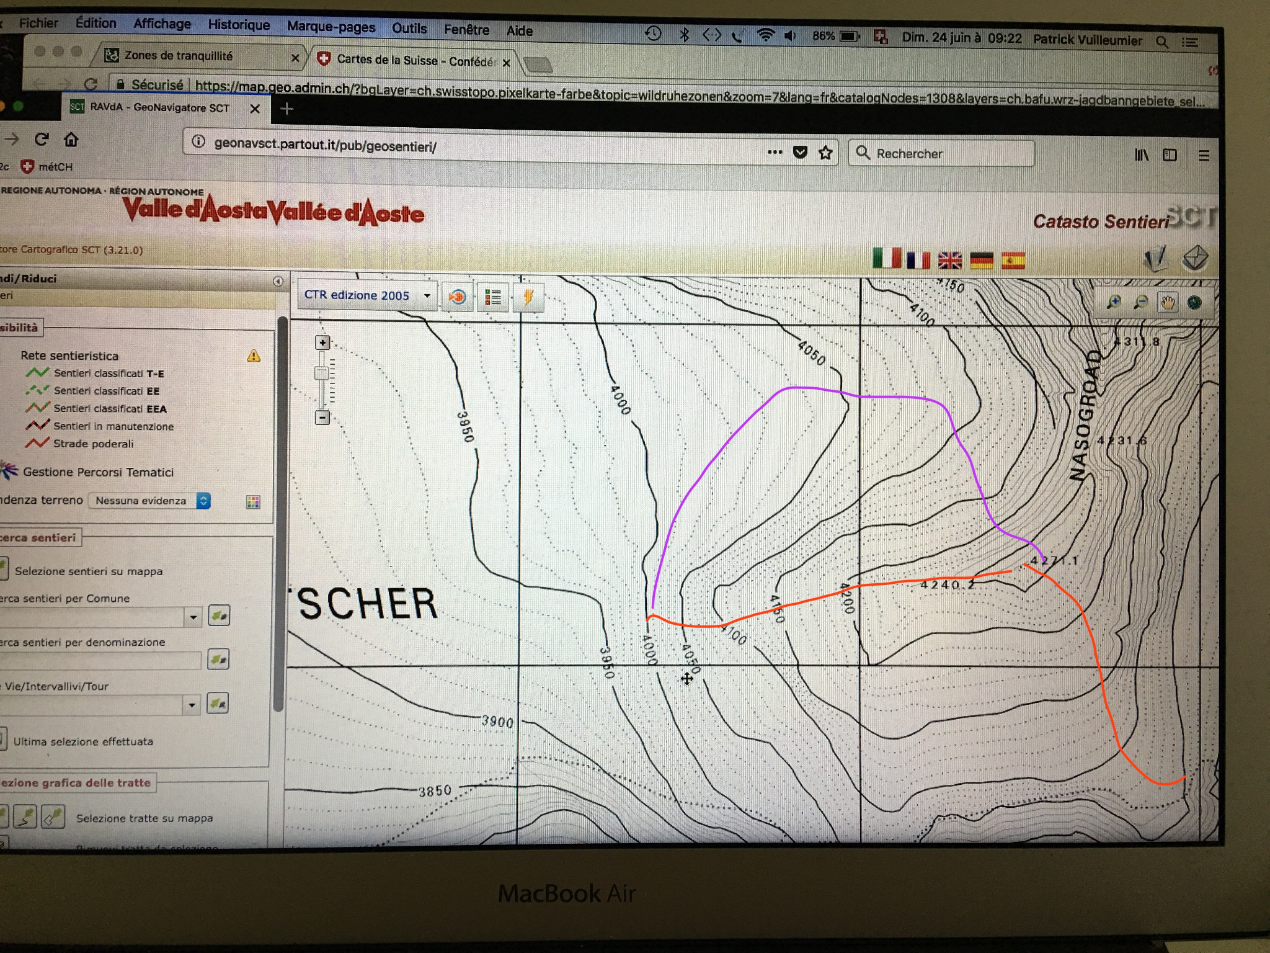This screenshot has height=953, width=1270.
Task: Expand the sentieri per Comune dropdown
Action: (x=193, y=617)
